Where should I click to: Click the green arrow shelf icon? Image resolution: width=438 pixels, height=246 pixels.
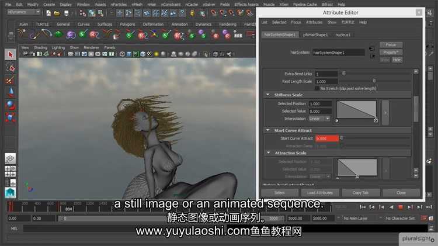tap(58, 34)
